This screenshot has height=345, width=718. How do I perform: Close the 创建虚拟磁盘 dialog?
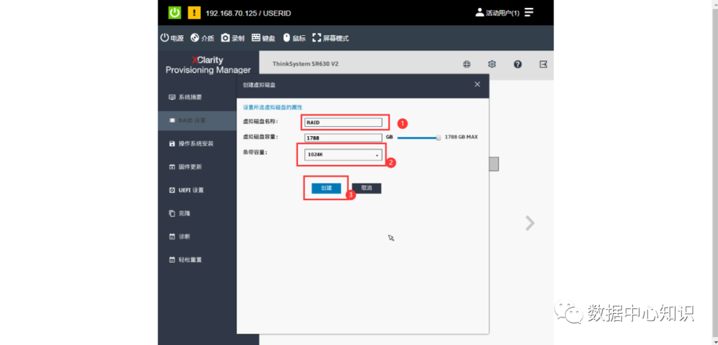[x=477, y=84]
